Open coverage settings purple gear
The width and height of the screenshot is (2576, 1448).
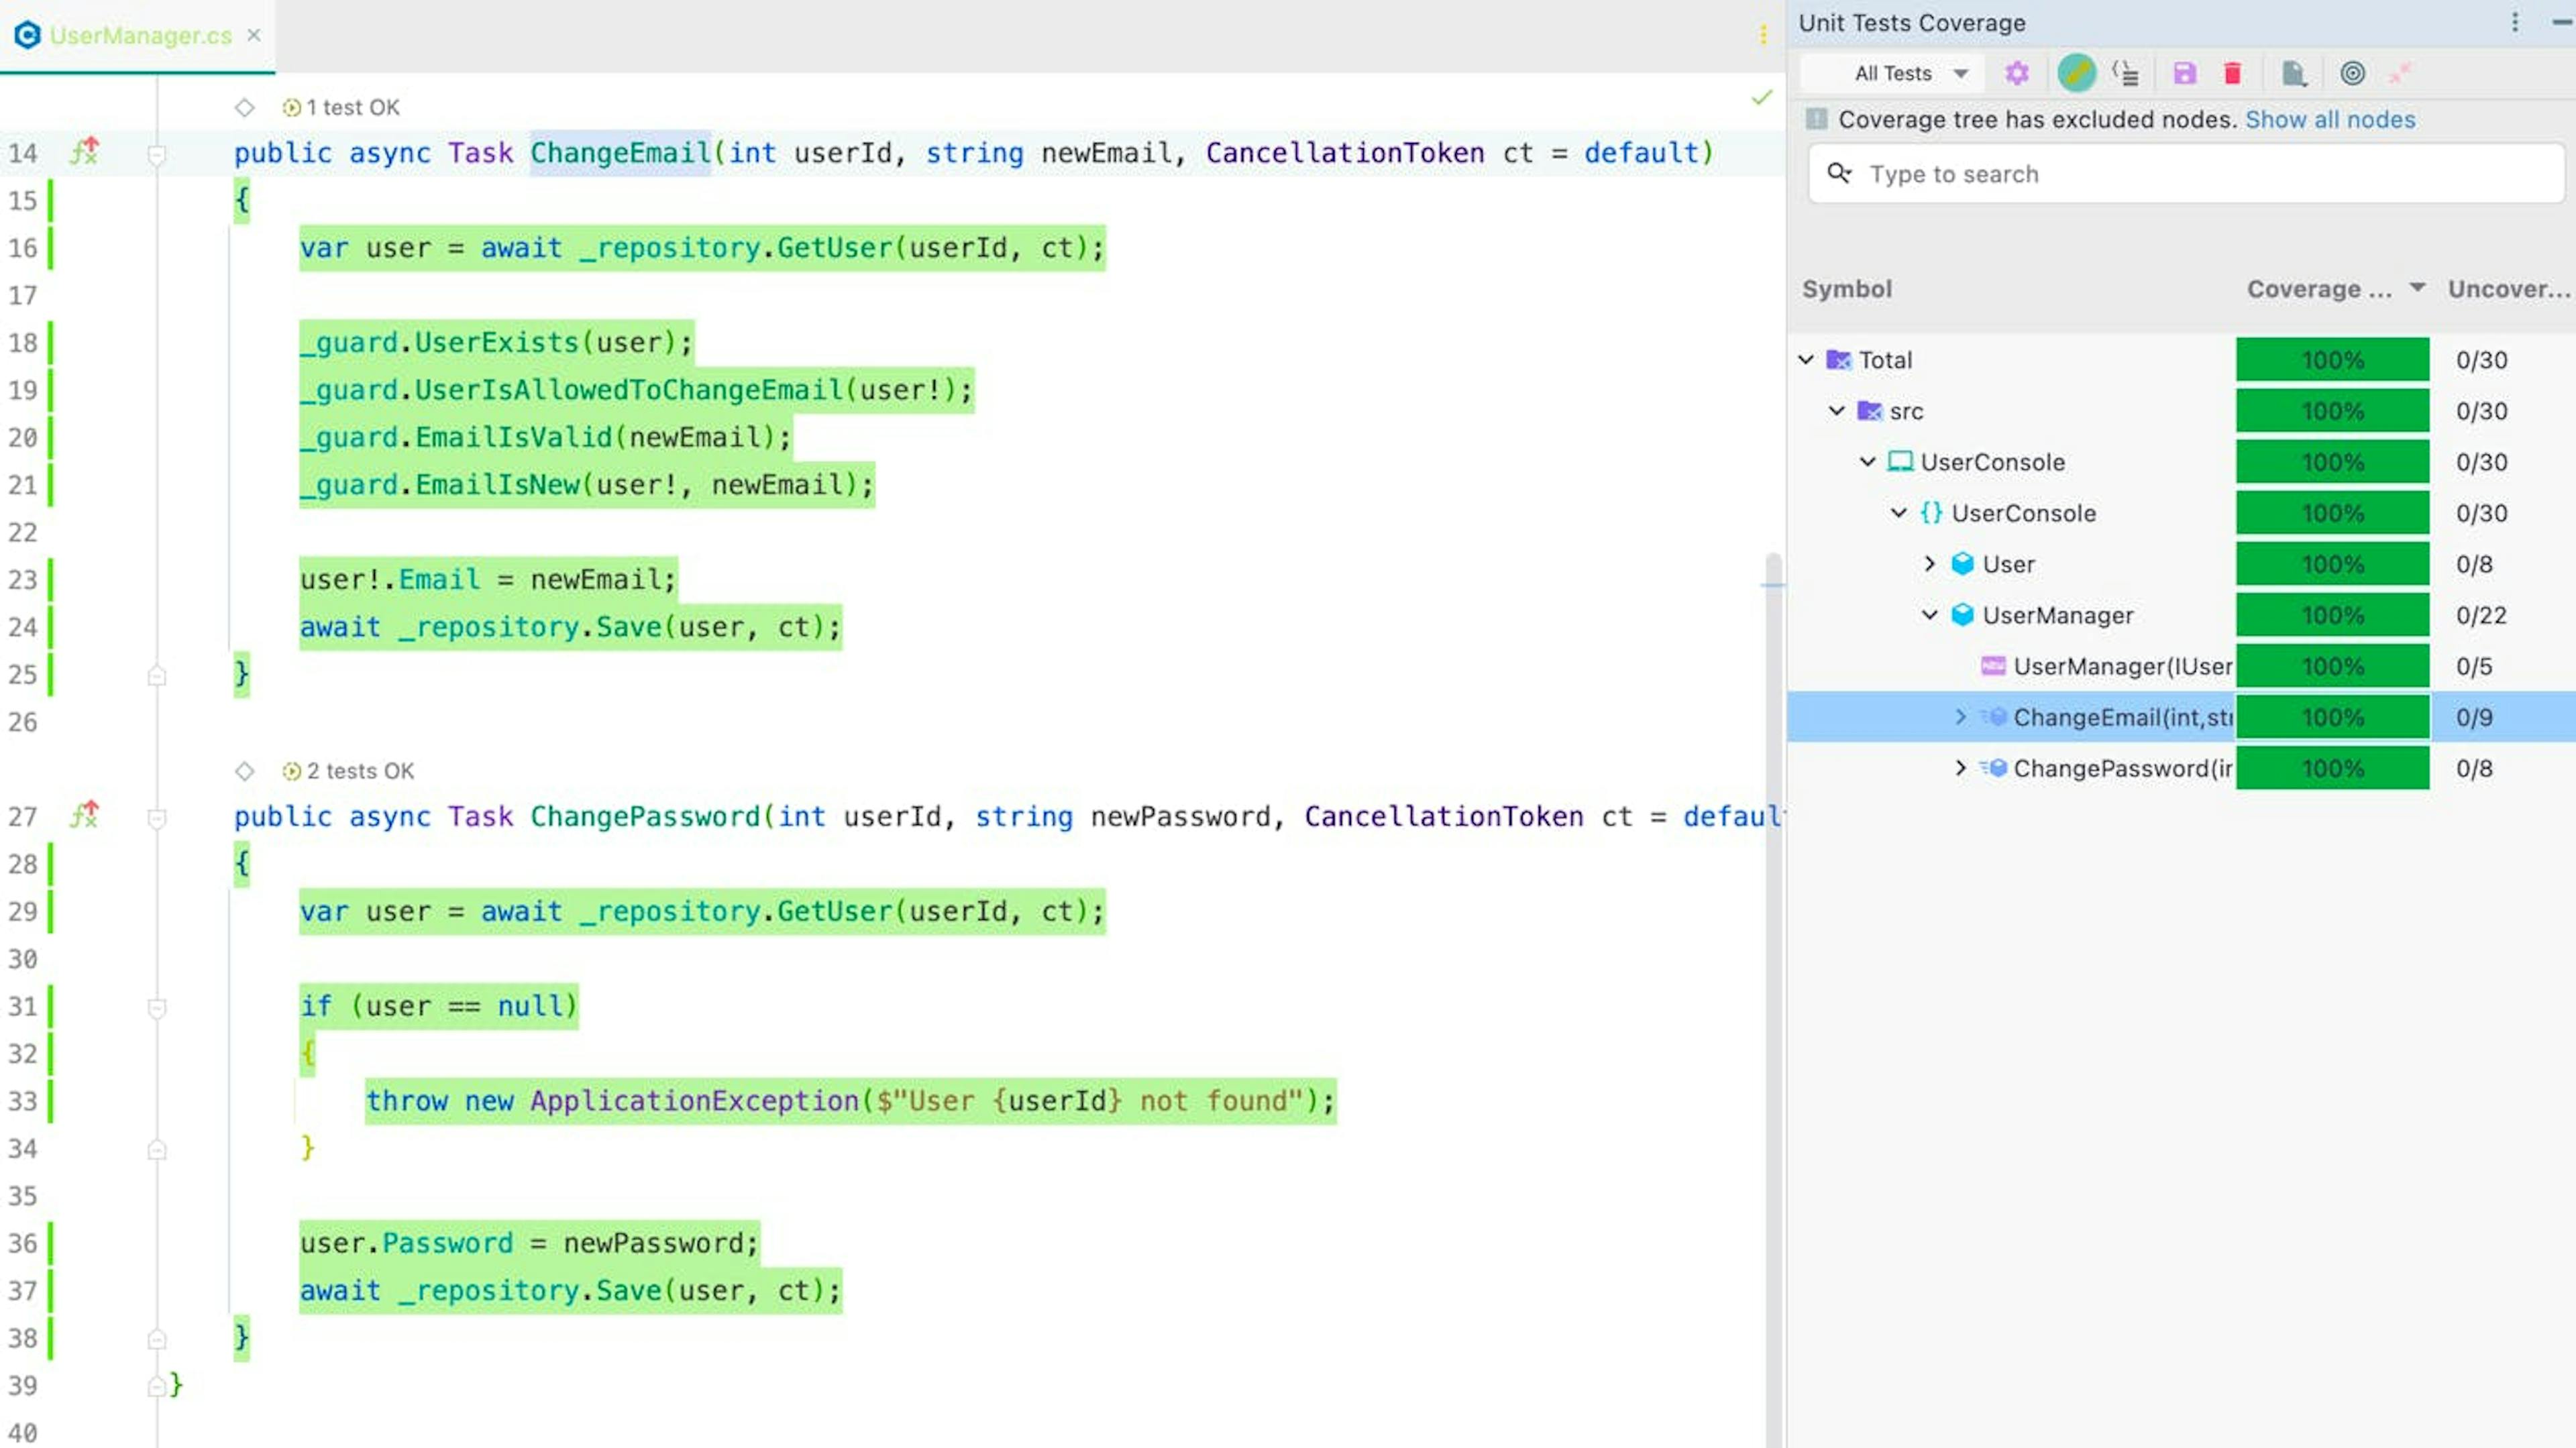(x=2017, y=73)
